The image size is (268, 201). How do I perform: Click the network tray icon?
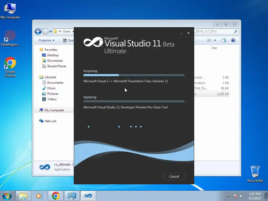(x=229, y=196)
